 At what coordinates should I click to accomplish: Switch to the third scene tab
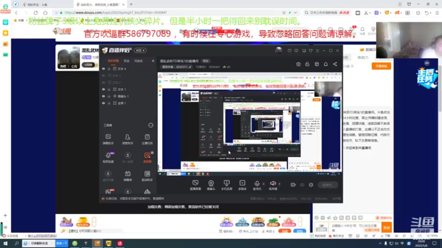139,61
